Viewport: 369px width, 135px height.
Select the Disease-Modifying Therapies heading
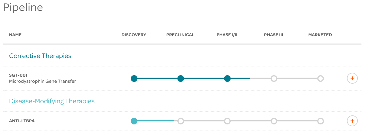coord(52,101)
